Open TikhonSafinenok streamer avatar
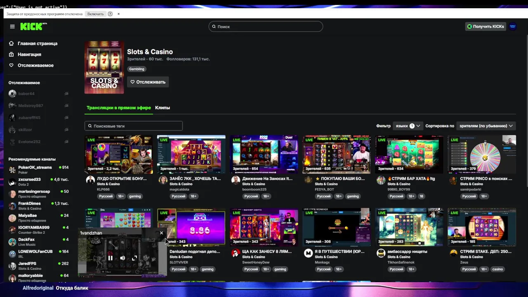 click(381, 253)
